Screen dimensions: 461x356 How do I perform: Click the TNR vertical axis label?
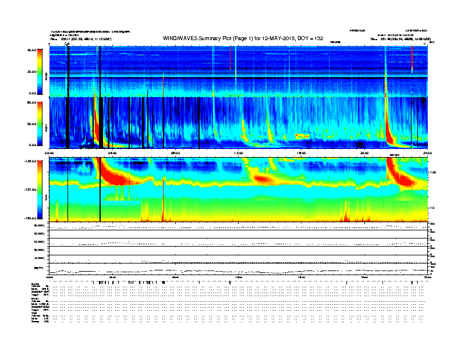pyautogui.click(x=46, y=199)
